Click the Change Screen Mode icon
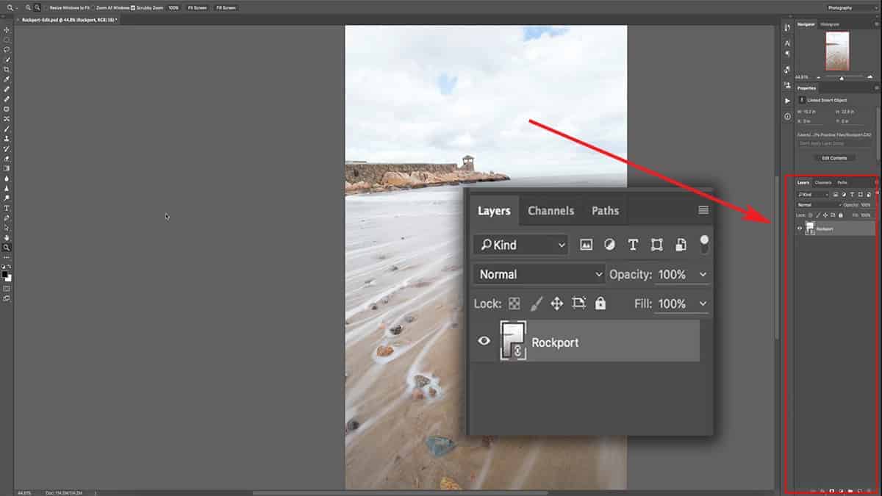Image resolution: width=882 pixels, height=496 pixels. pyautogui.click(x=7, y=300)
